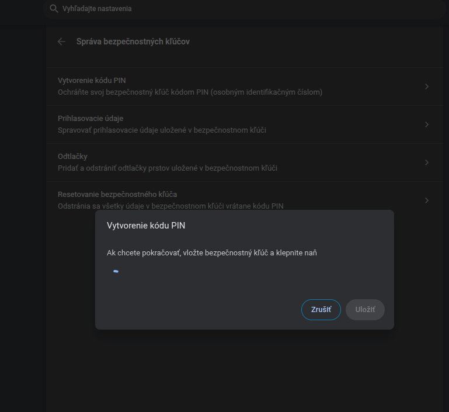The height and width of the screenshot is (412, 449).
Task: Expand the Odtlačky row chevron
Action: (x=427, y=162)
